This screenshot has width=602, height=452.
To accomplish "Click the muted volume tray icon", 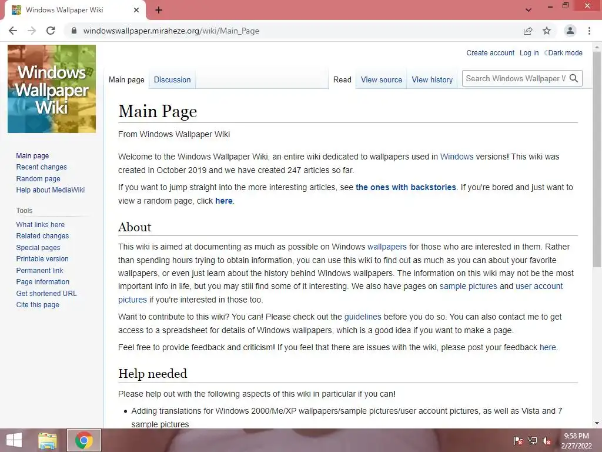I will point(547,441).
